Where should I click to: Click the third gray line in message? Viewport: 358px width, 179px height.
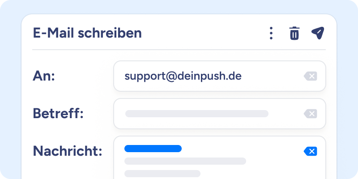pos(162,173)
